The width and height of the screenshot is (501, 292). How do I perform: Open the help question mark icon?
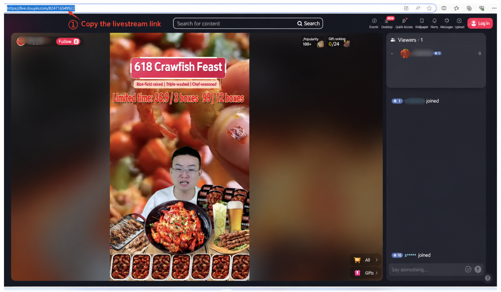488,278
